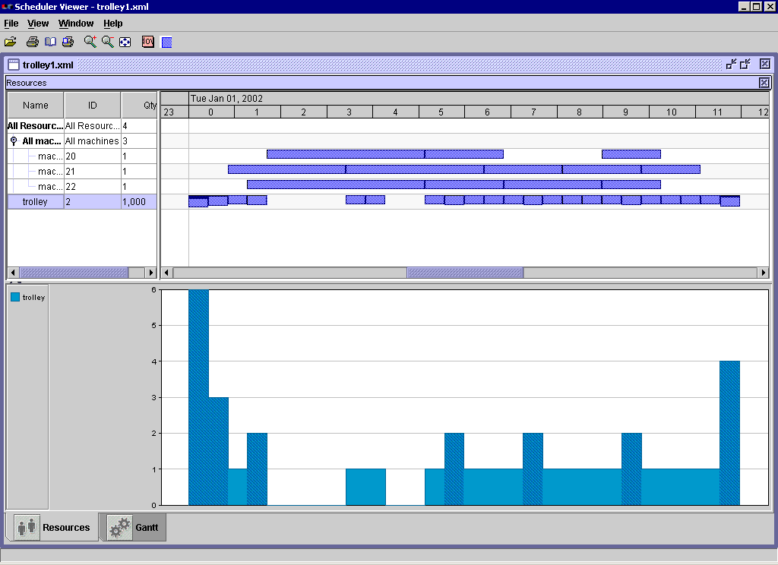Click the Open file folder icon
The height and width of the screenshot is (565, 778).
click(11, 43)
